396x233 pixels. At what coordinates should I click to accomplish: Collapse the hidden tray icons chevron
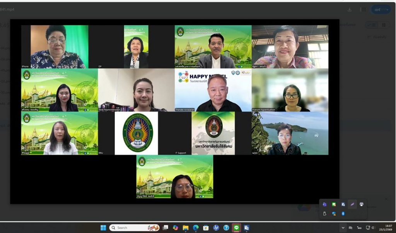click(x=342, y=228)
